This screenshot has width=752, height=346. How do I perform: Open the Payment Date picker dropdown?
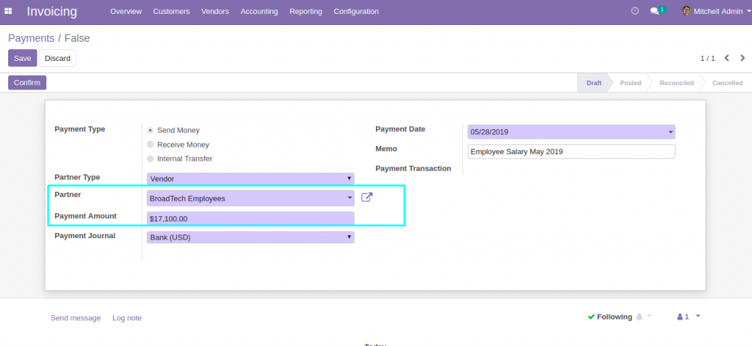click(571, 132)
